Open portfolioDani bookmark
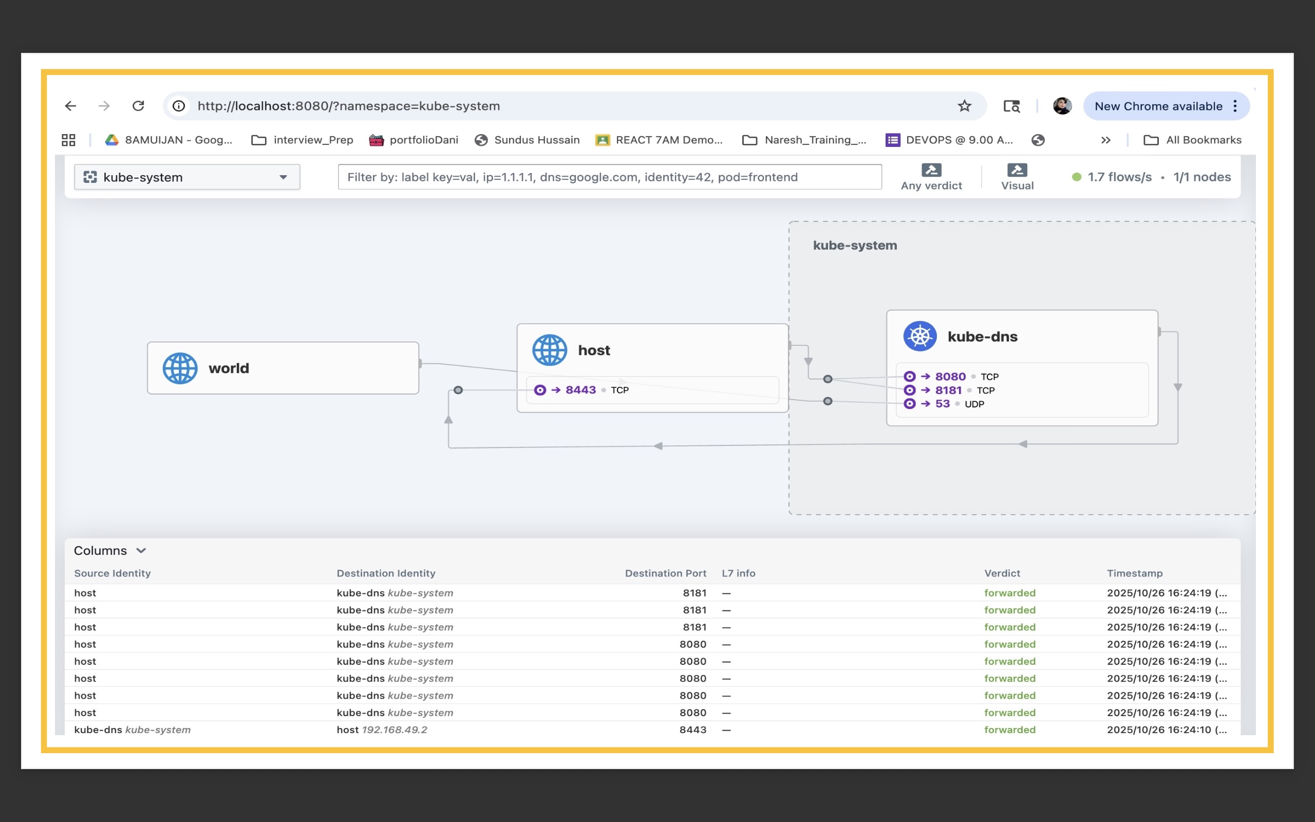This screenshot has width=1315, height=822. point(414,140)
